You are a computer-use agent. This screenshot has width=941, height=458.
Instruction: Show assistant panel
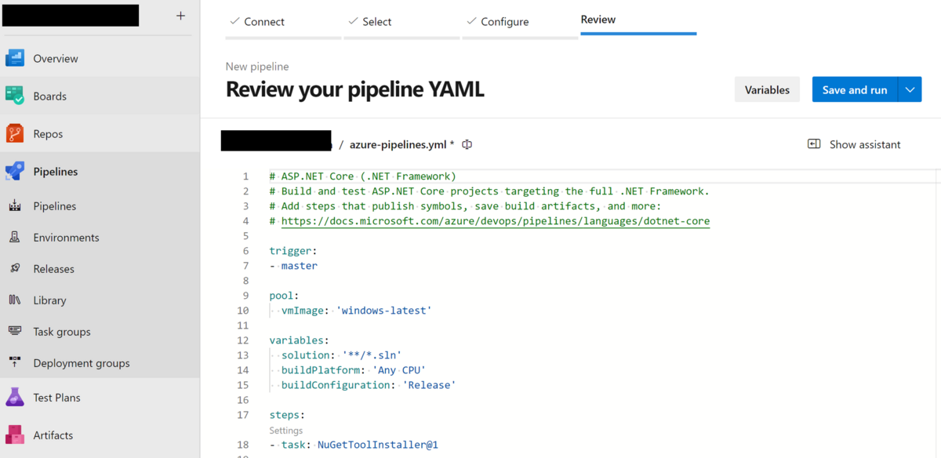tap(855, 144)
